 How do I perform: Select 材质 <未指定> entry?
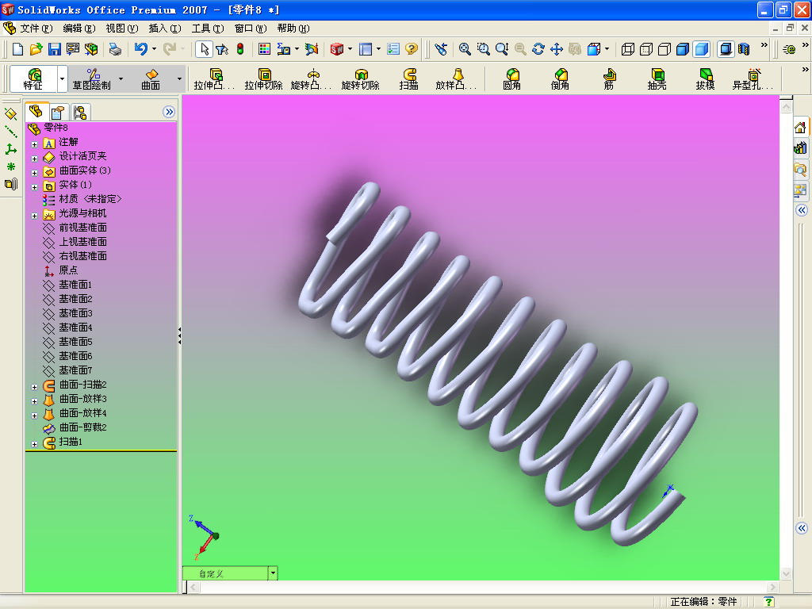coord(90,199)
